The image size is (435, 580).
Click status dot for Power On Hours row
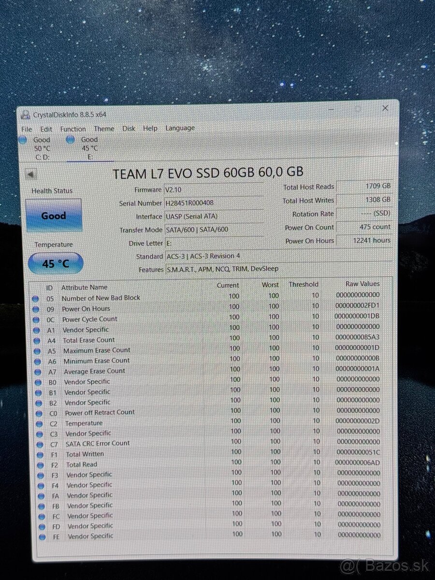point(36,309)
